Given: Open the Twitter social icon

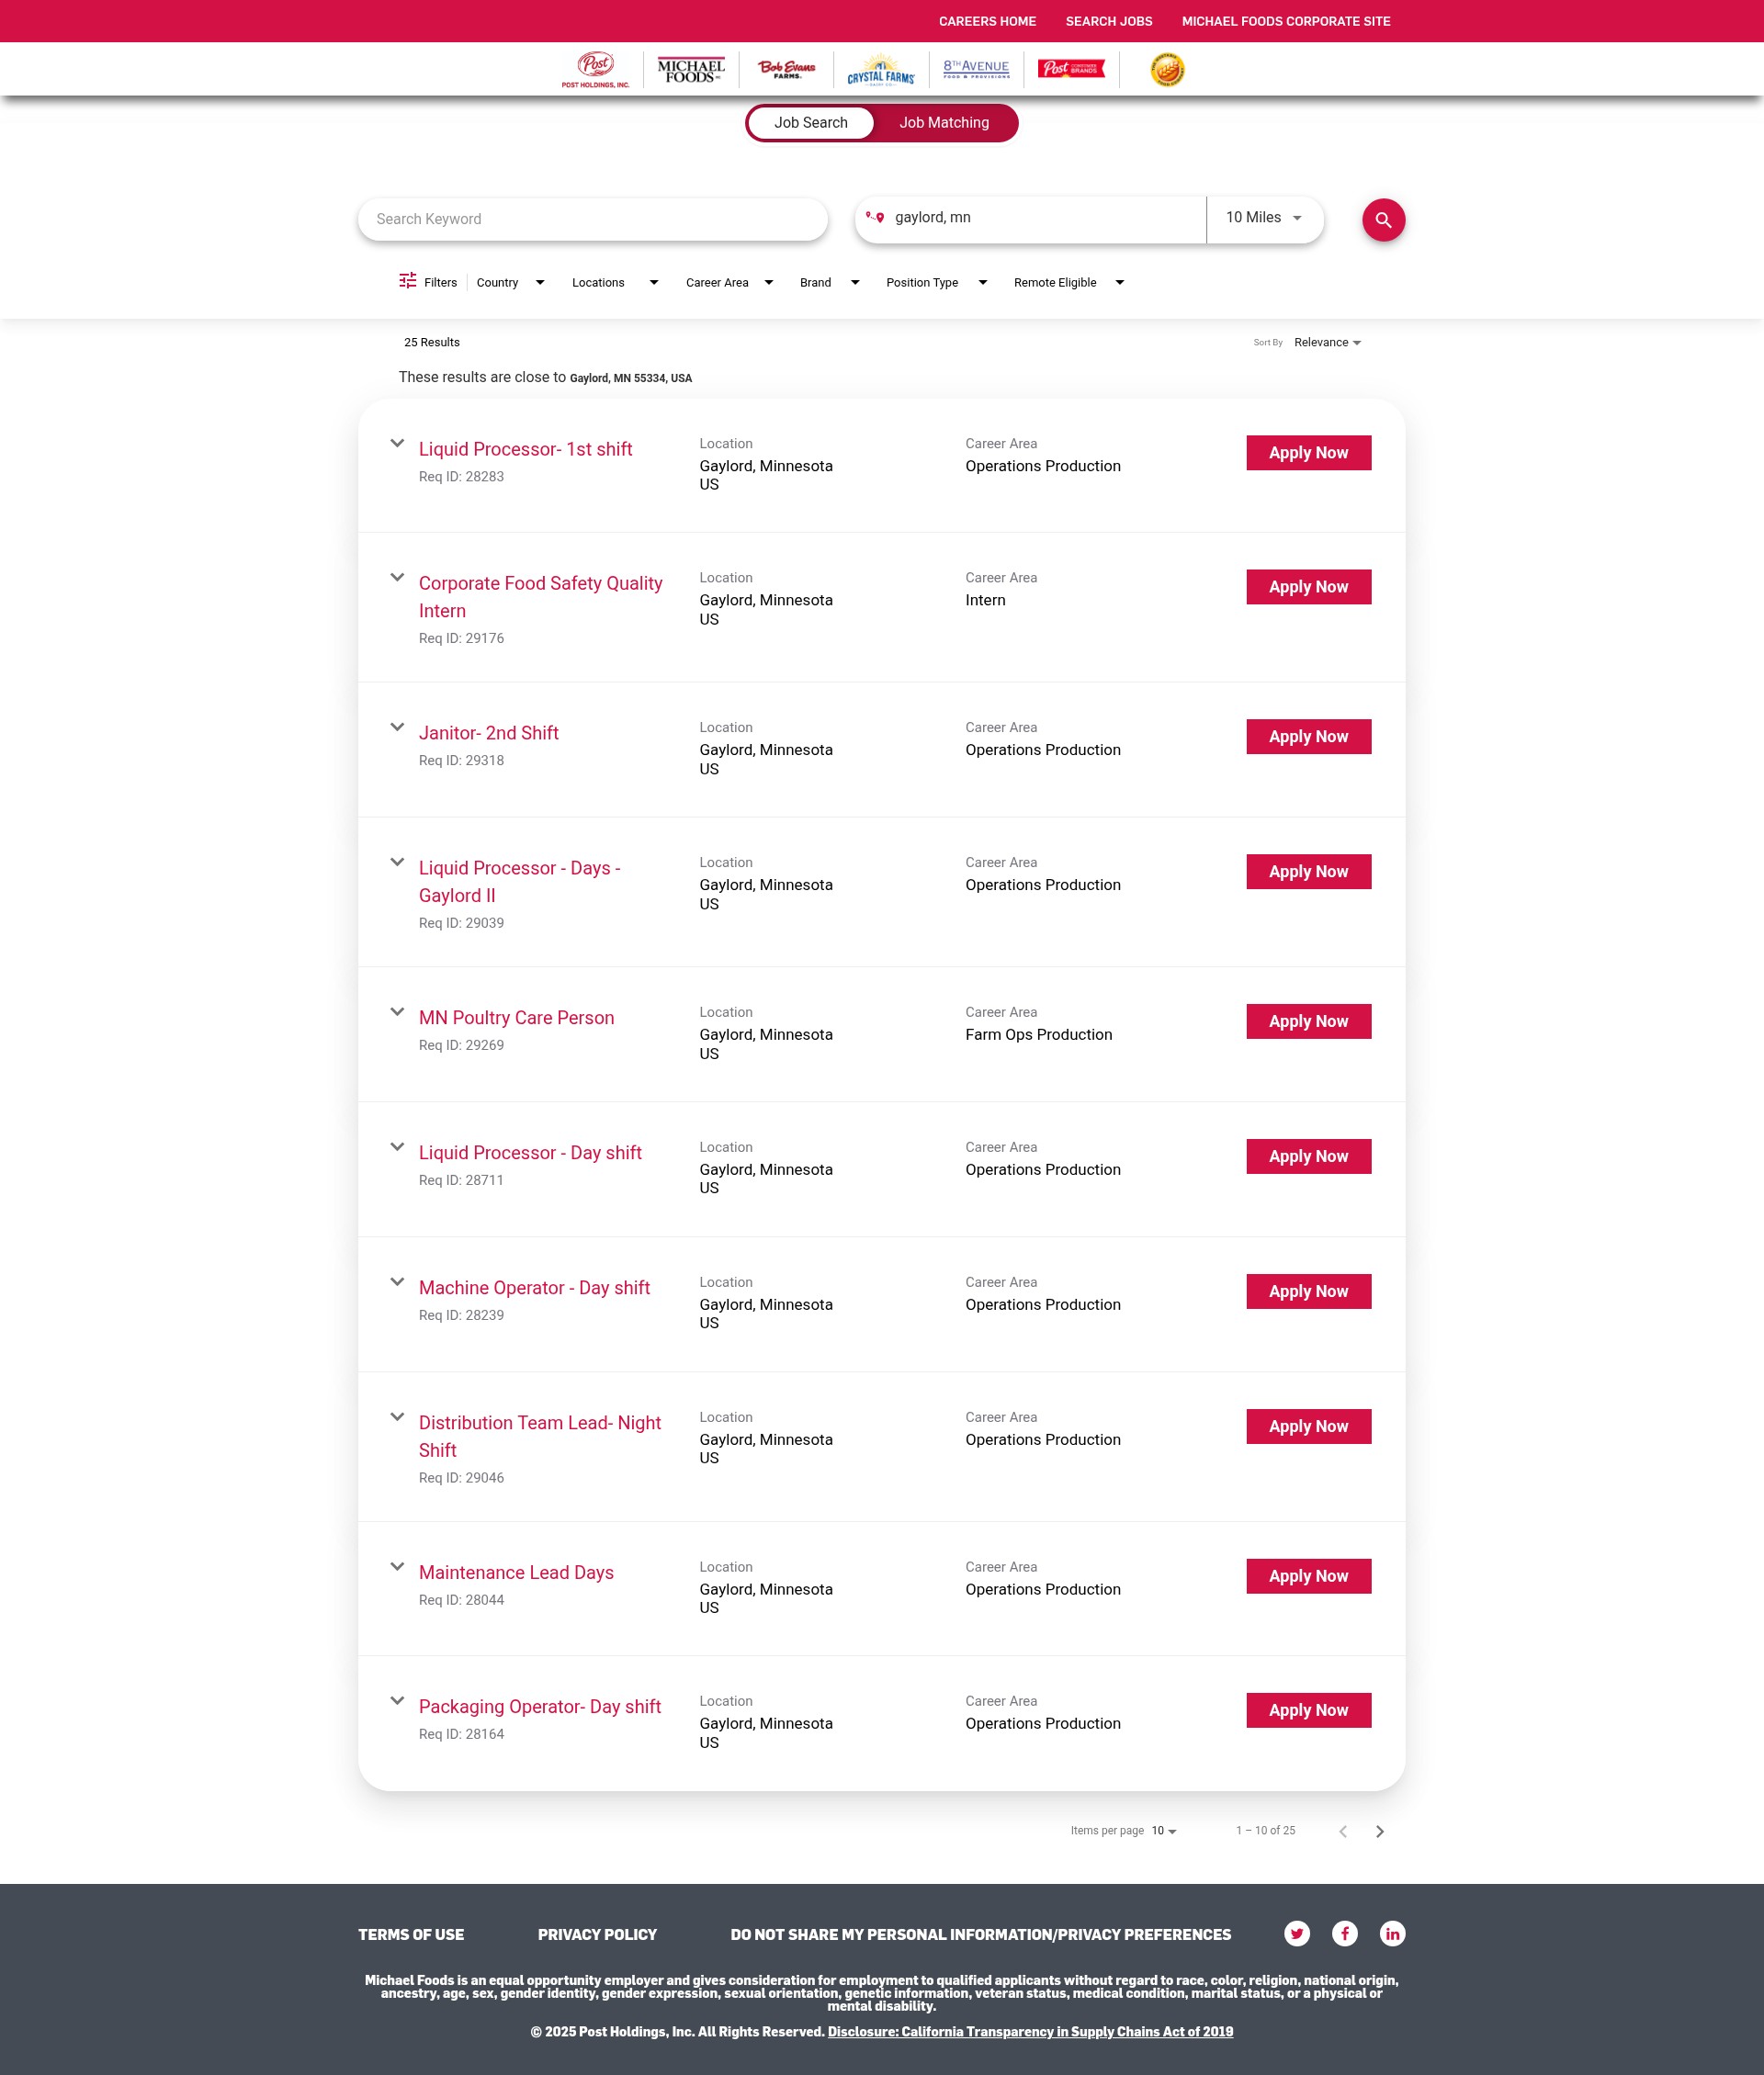Looking at the screenshot, I should pos(1297,1933).
